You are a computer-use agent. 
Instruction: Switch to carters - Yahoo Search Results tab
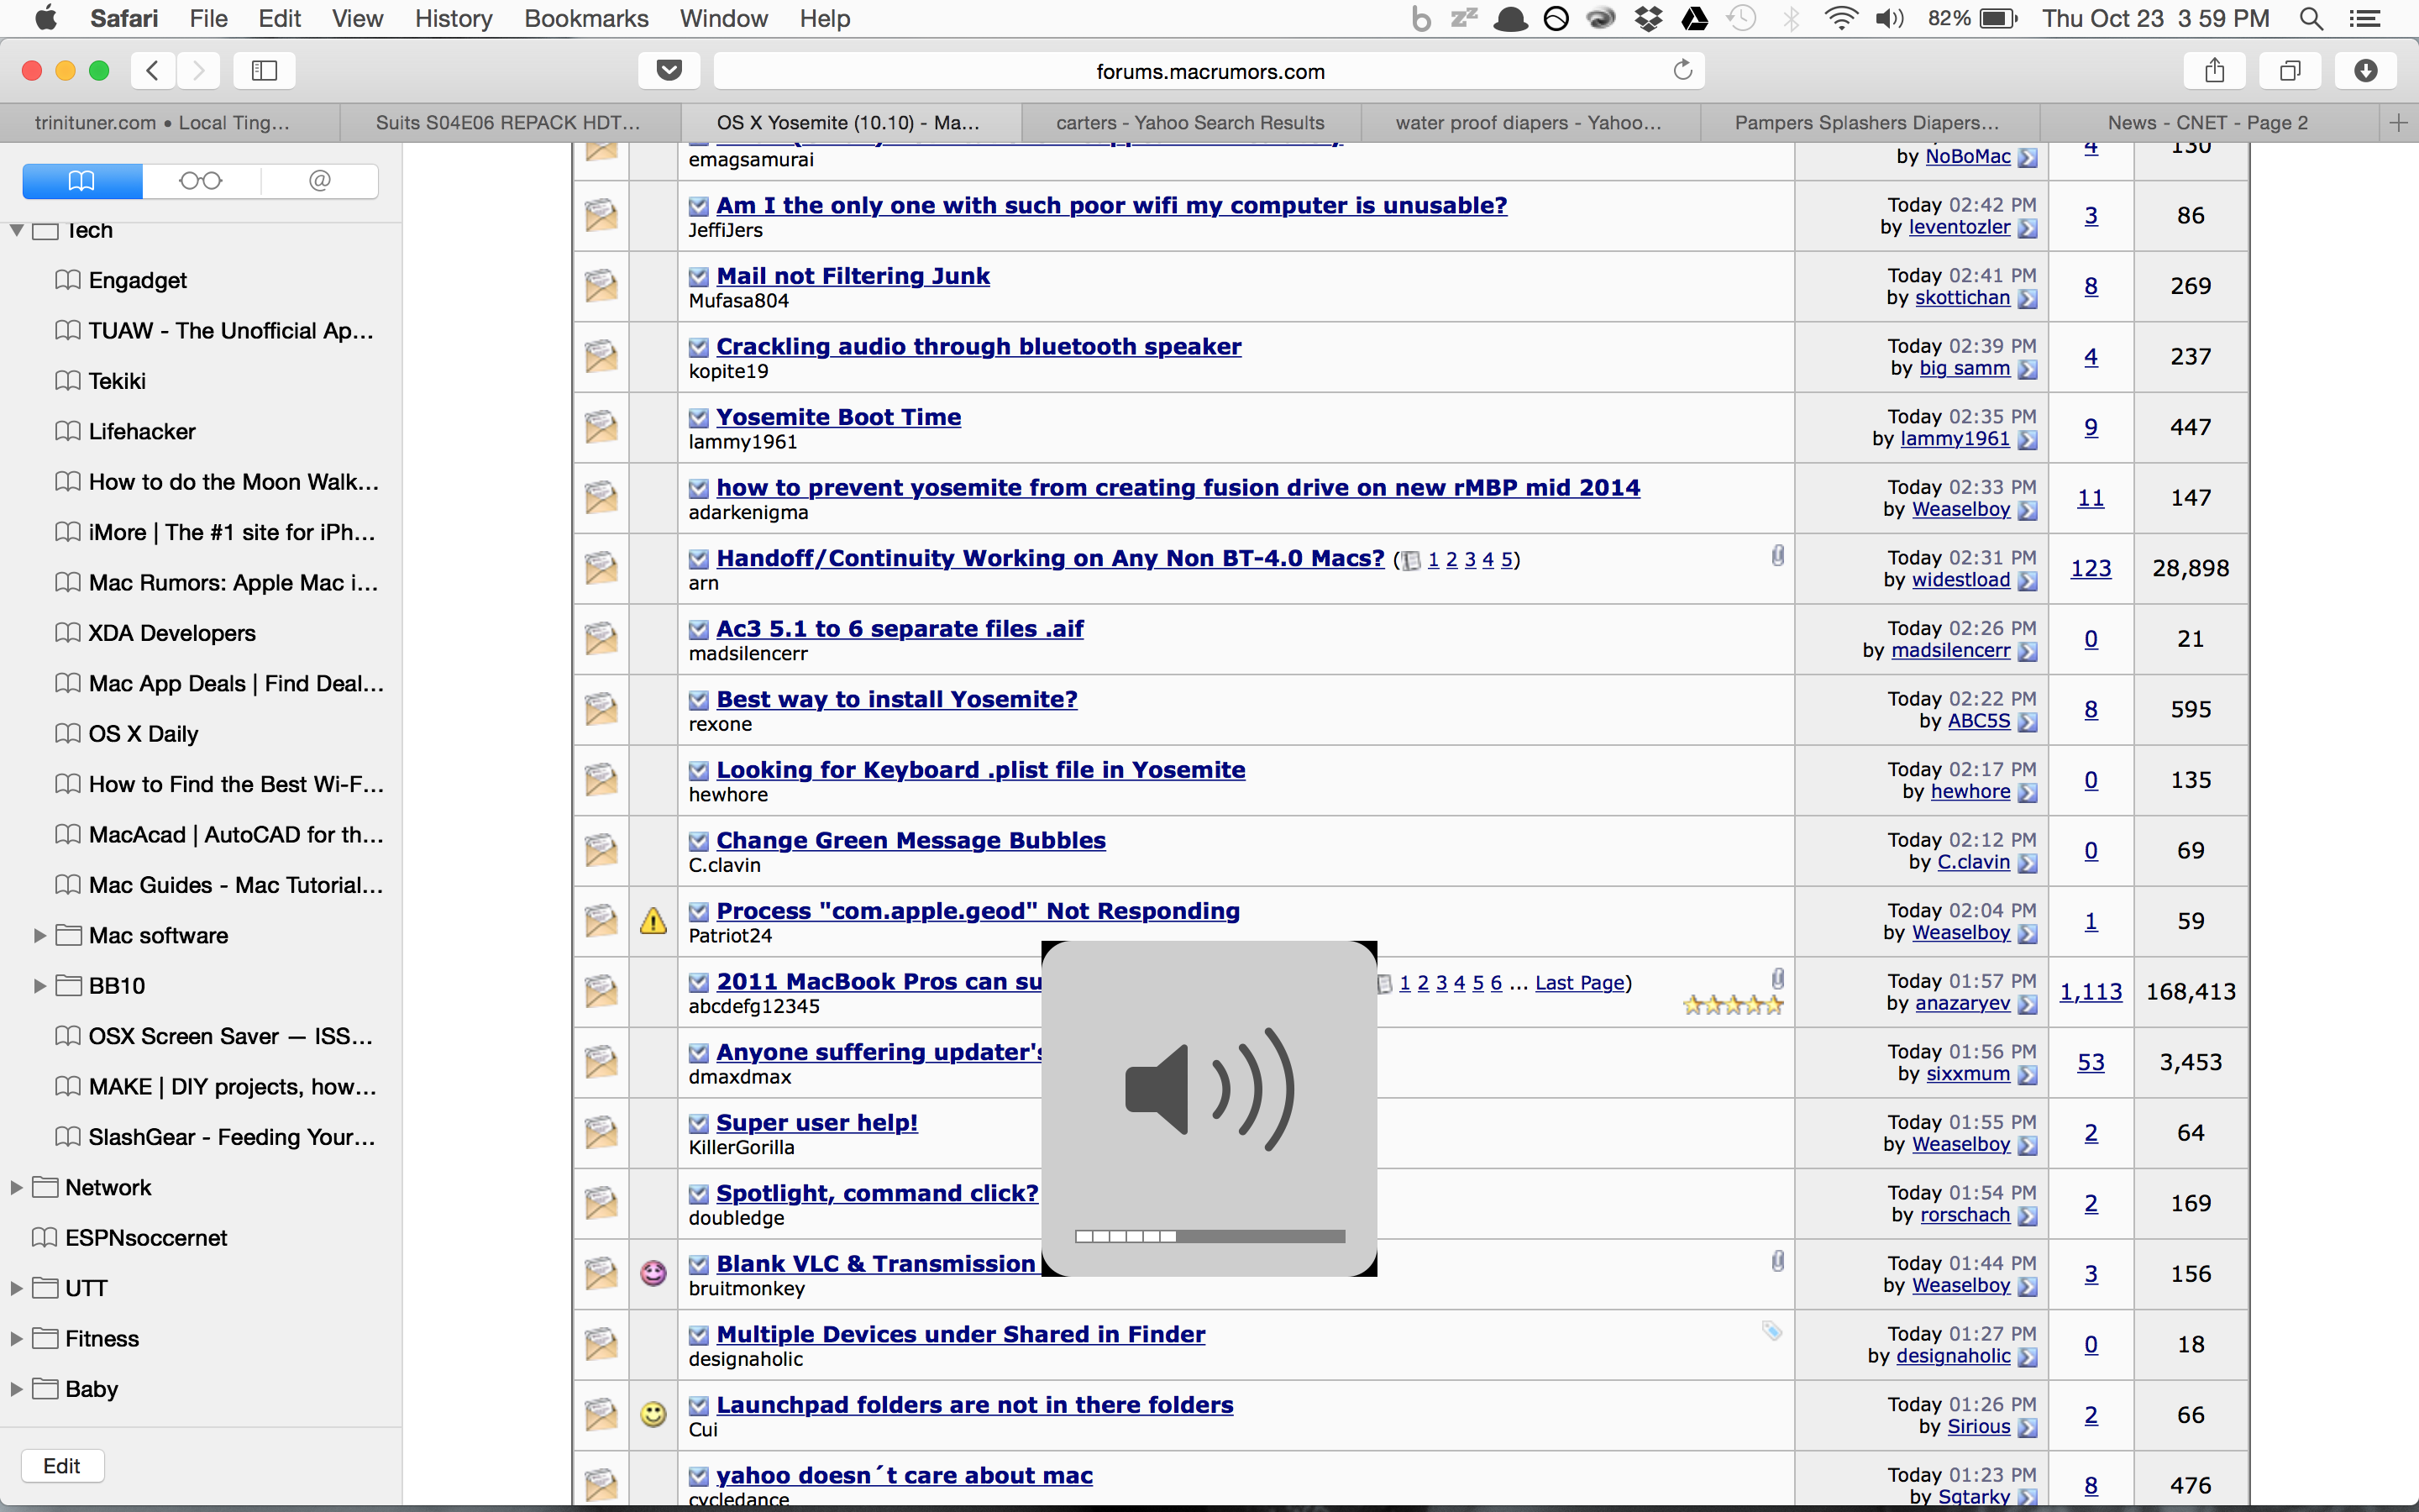1189,123
